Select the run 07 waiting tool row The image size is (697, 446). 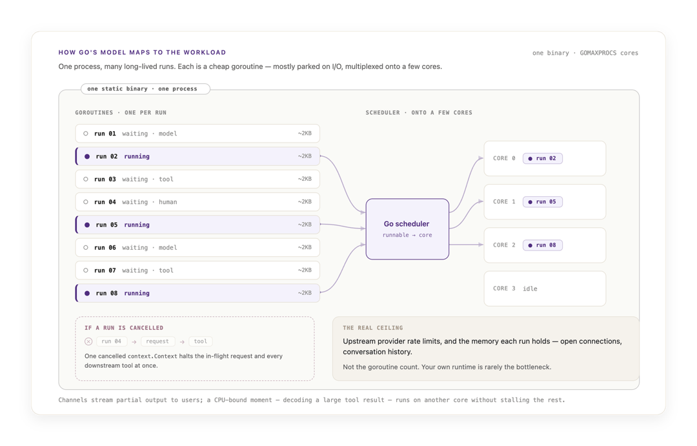pos(197,270)
